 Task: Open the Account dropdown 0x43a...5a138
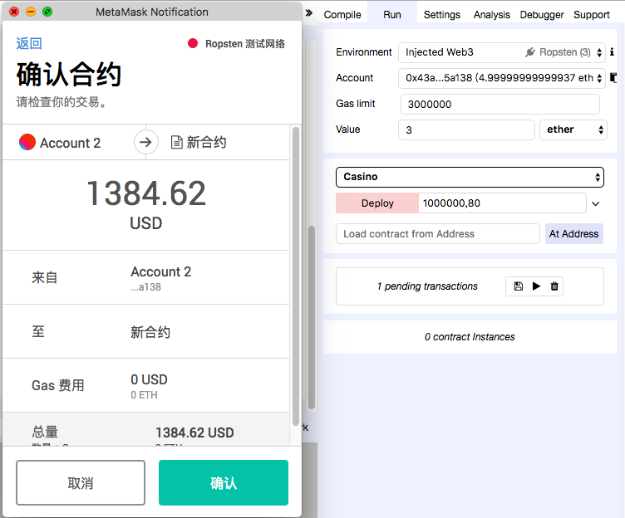coord(502,78)
